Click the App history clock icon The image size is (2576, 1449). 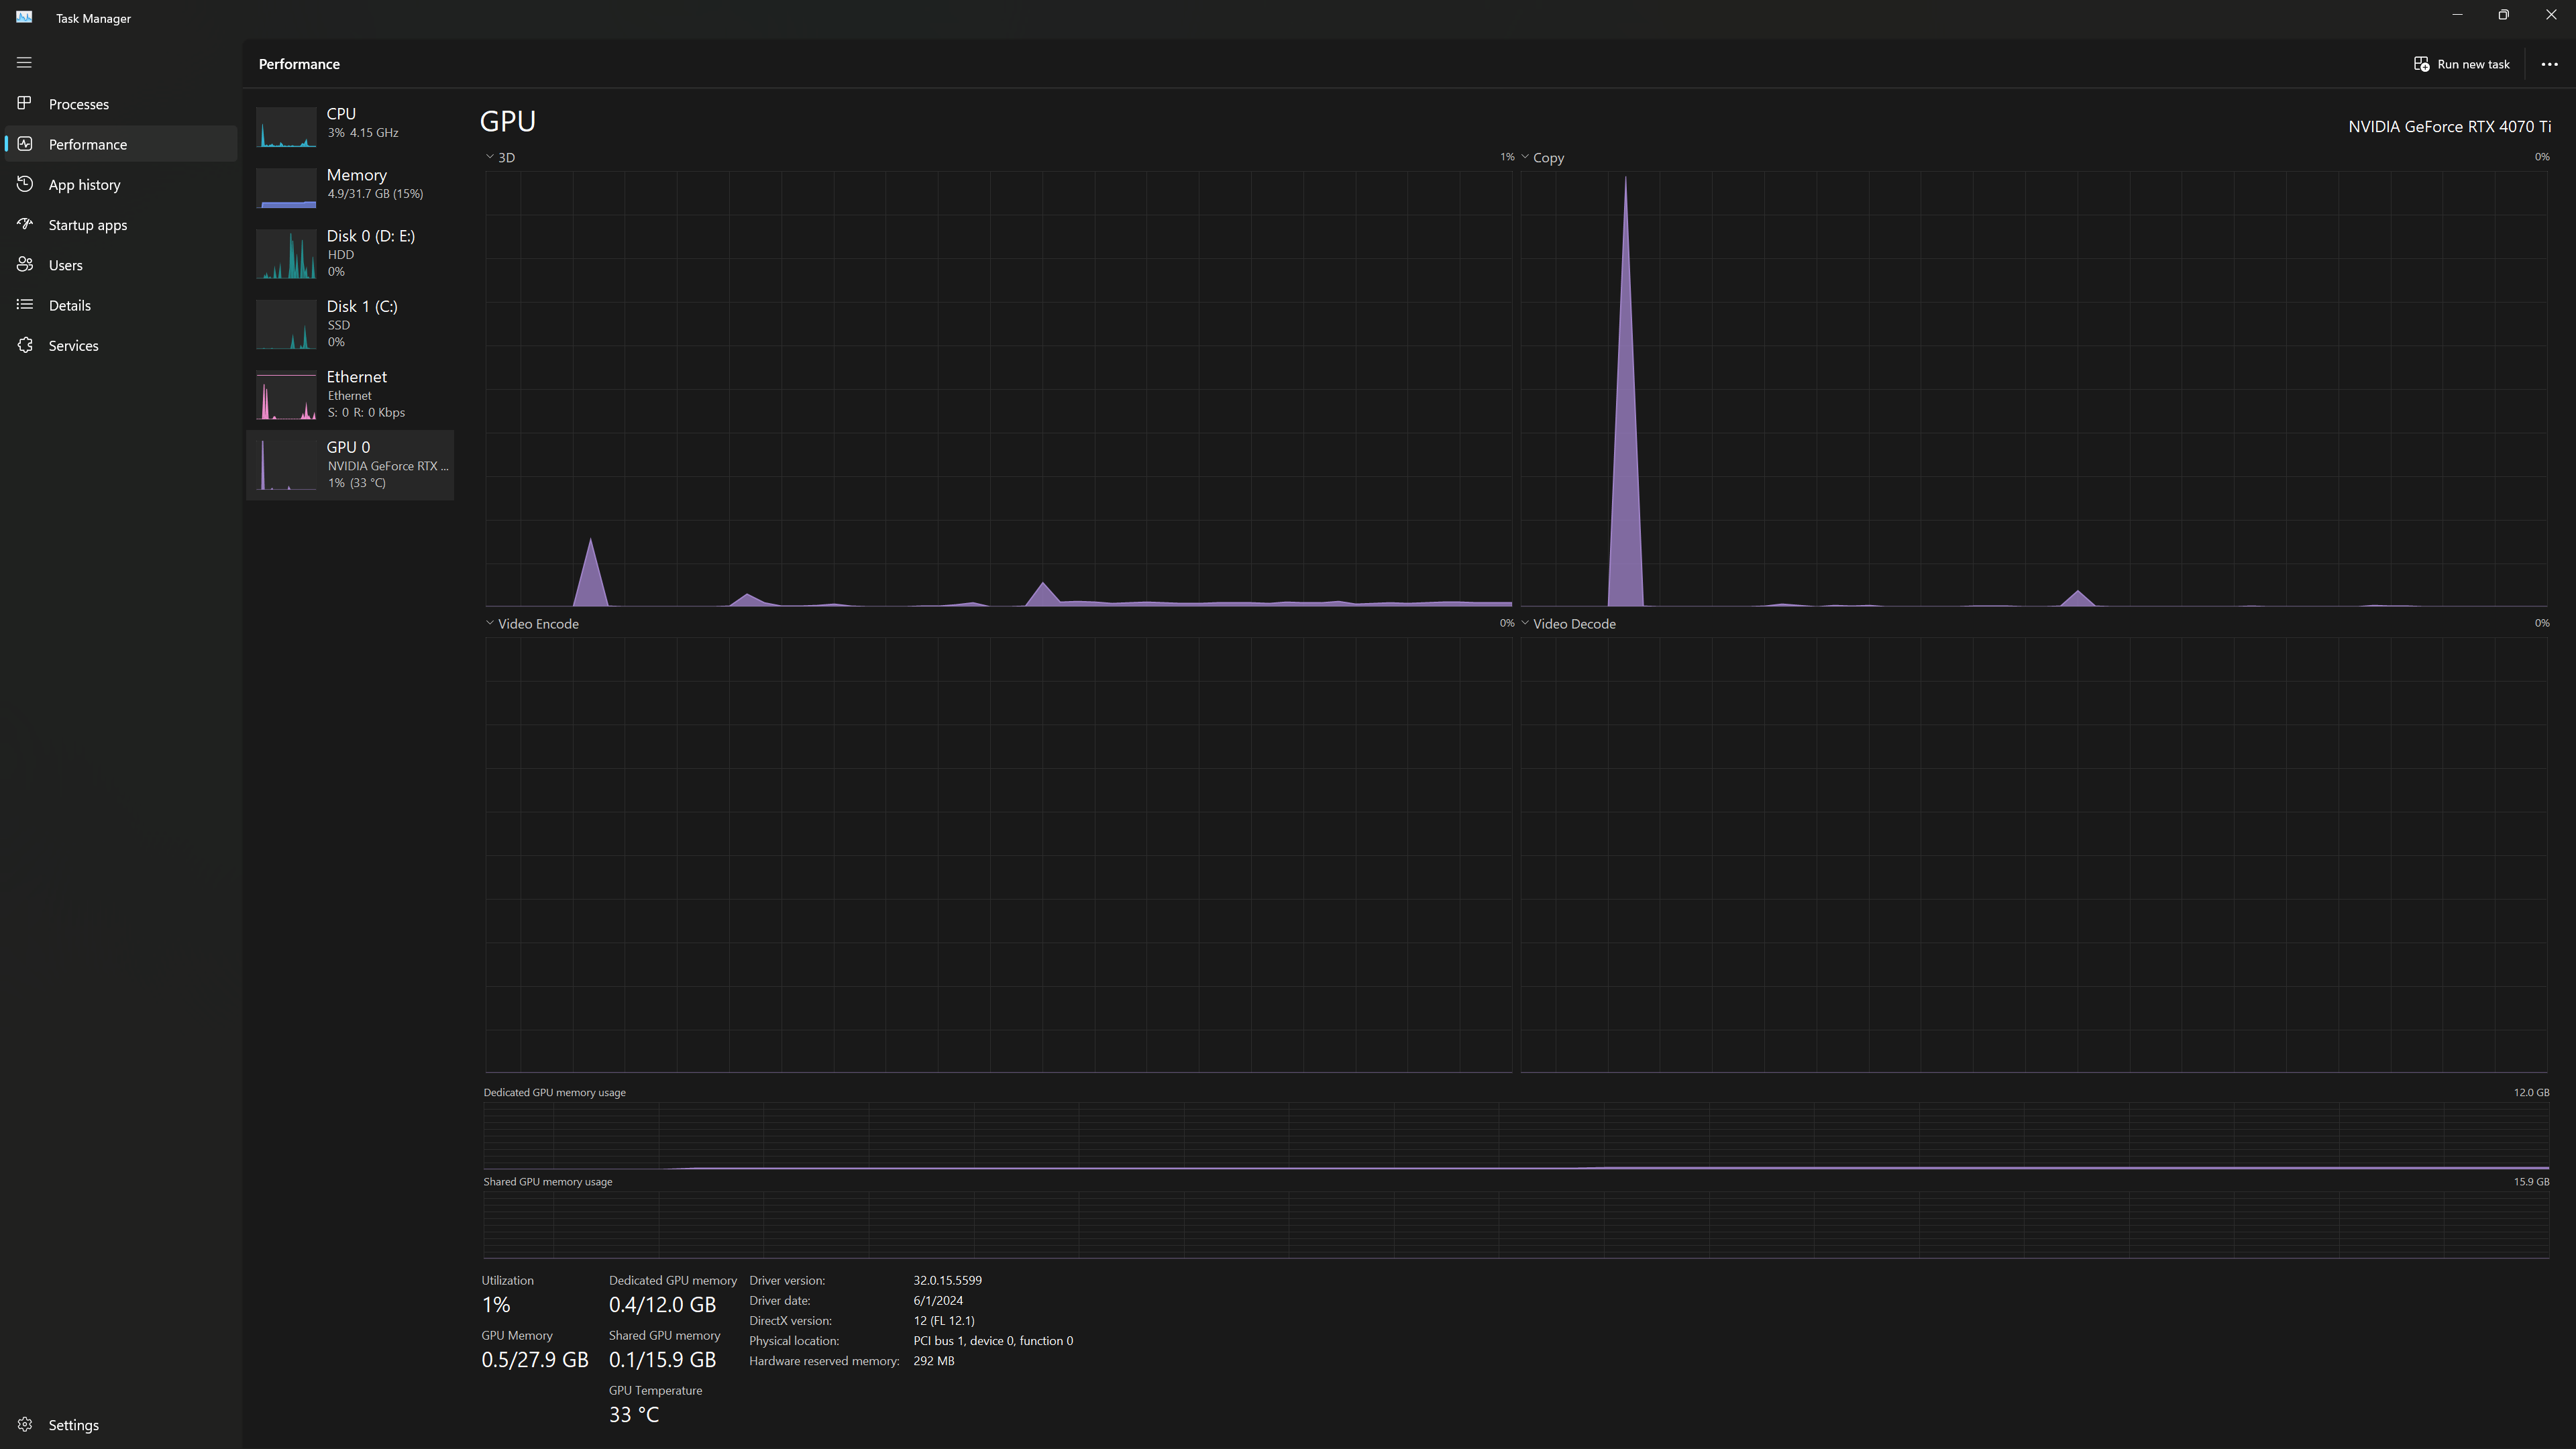click(25, 184)
